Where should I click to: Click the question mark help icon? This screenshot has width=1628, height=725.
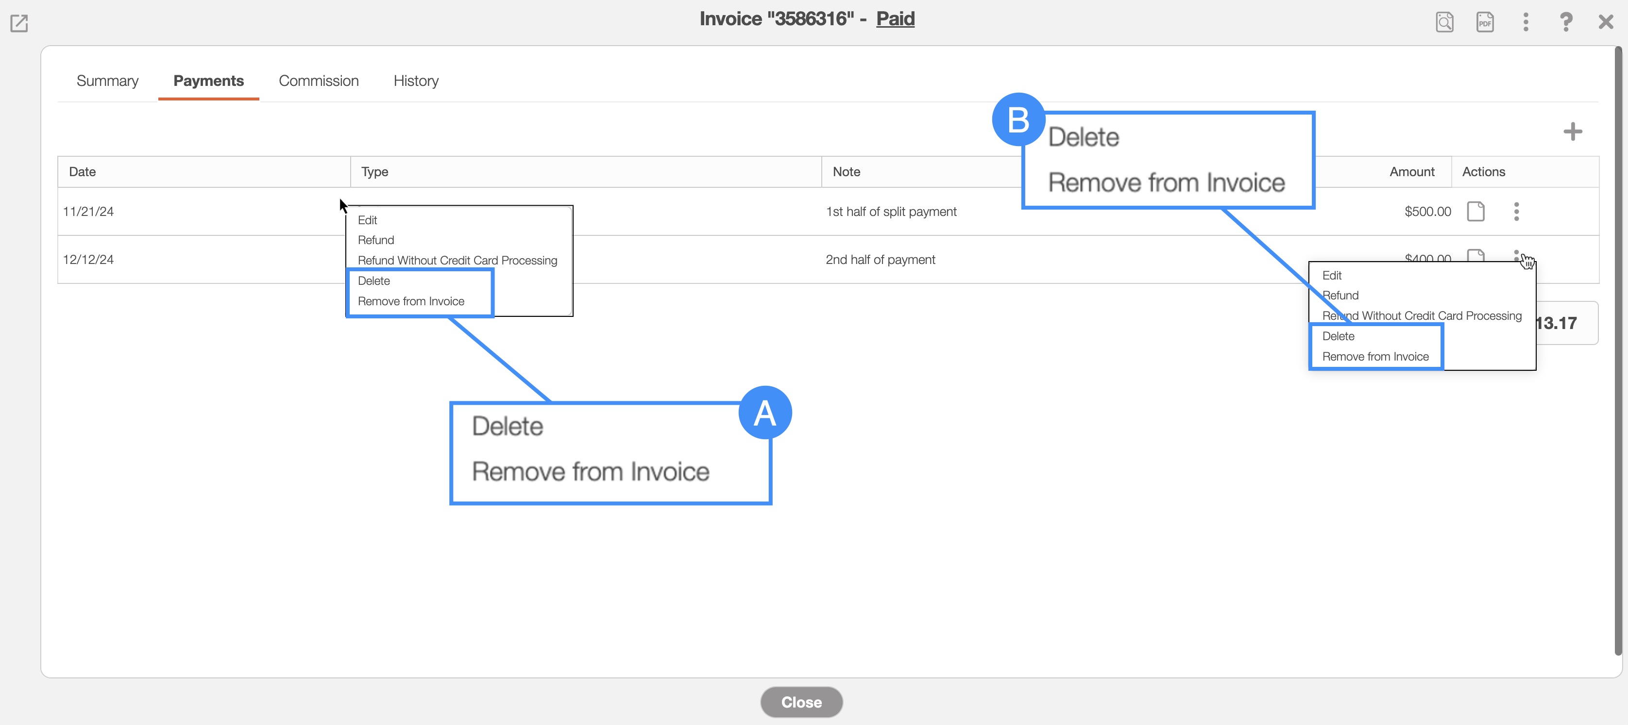point(1566,22)
